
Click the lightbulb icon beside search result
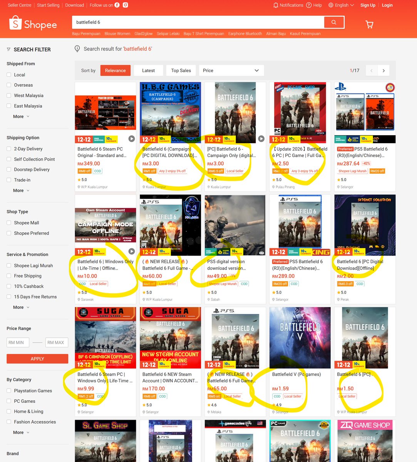tap(77, 49)
